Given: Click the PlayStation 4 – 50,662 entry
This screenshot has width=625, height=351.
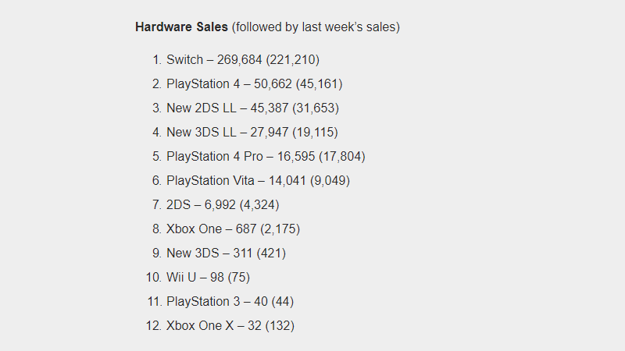Looking at the screenshot, I should click(x=254, y=83).
